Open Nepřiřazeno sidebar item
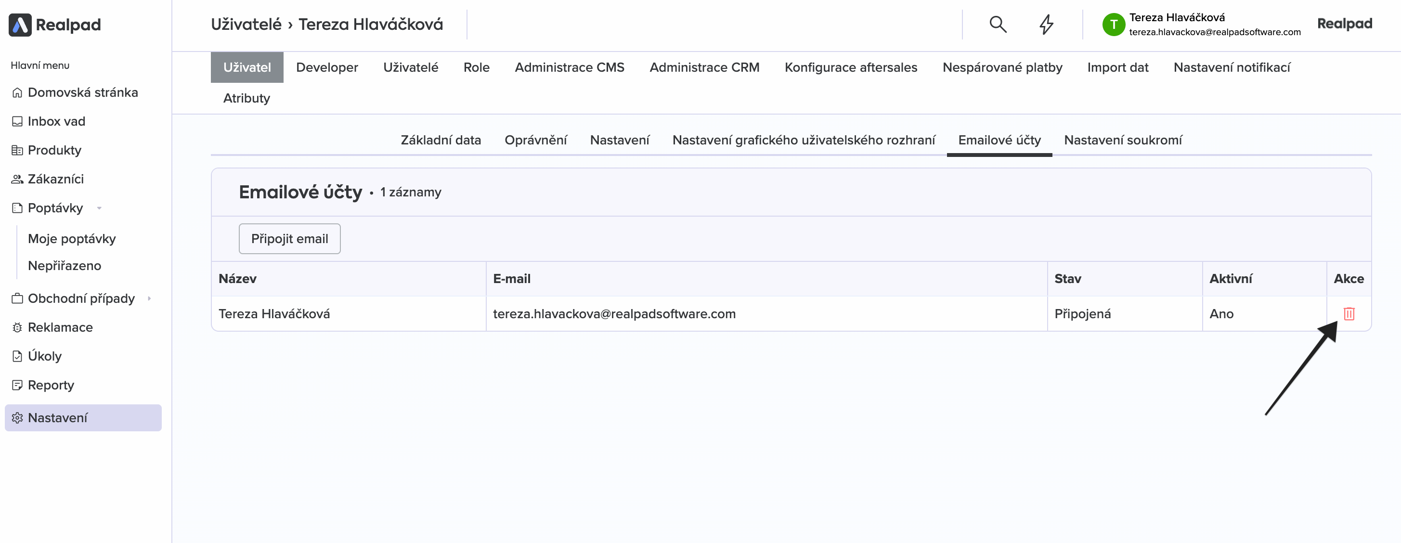Image resolution: width=1401 pixels, height=543 pixels. [64, 266]
